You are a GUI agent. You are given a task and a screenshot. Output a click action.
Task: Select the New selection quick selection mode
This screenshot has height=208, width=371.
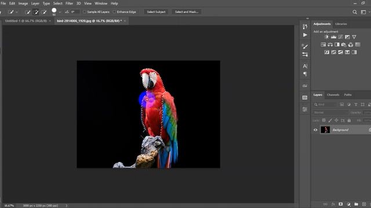pyautogui.click(x=27, y=12)
